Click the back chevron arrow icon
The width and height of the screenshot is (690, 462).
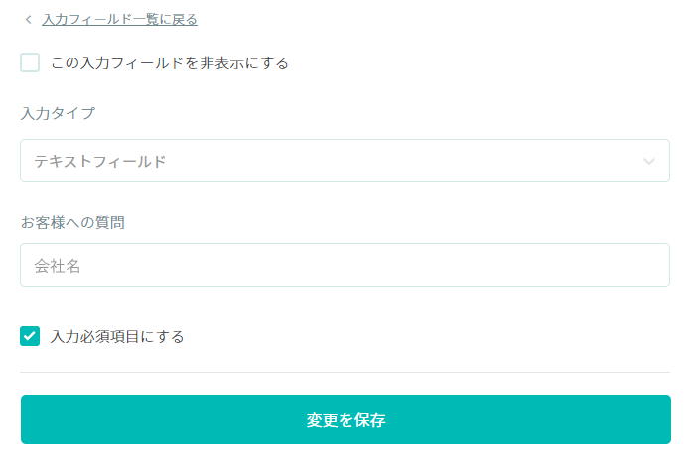28,19
